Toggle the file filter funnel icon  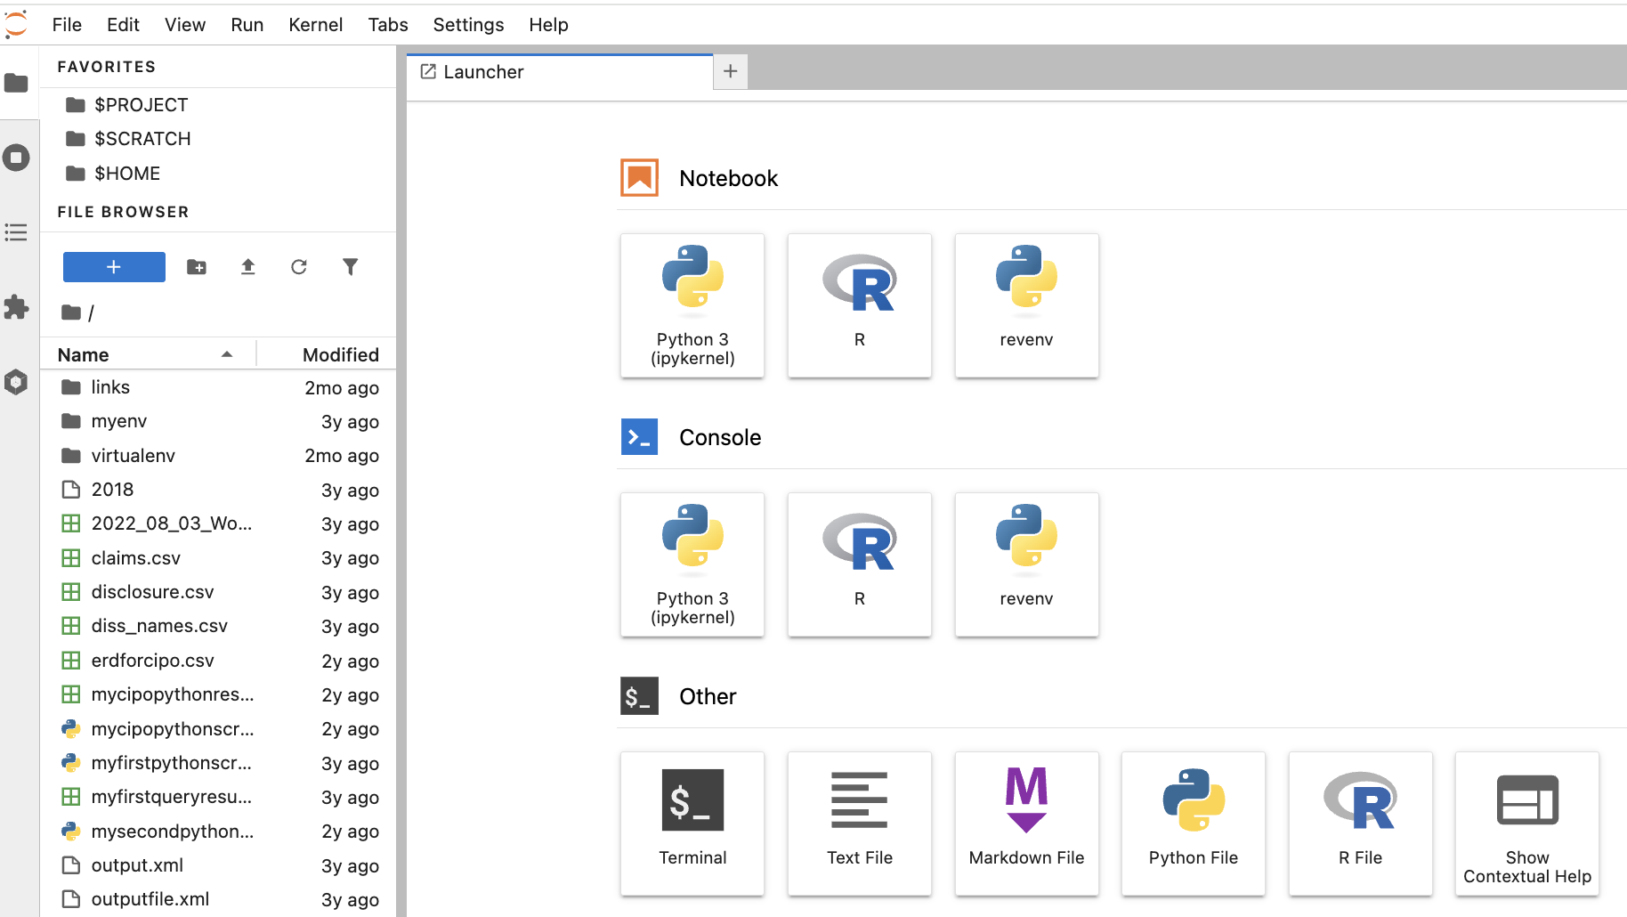coord(351,267)
